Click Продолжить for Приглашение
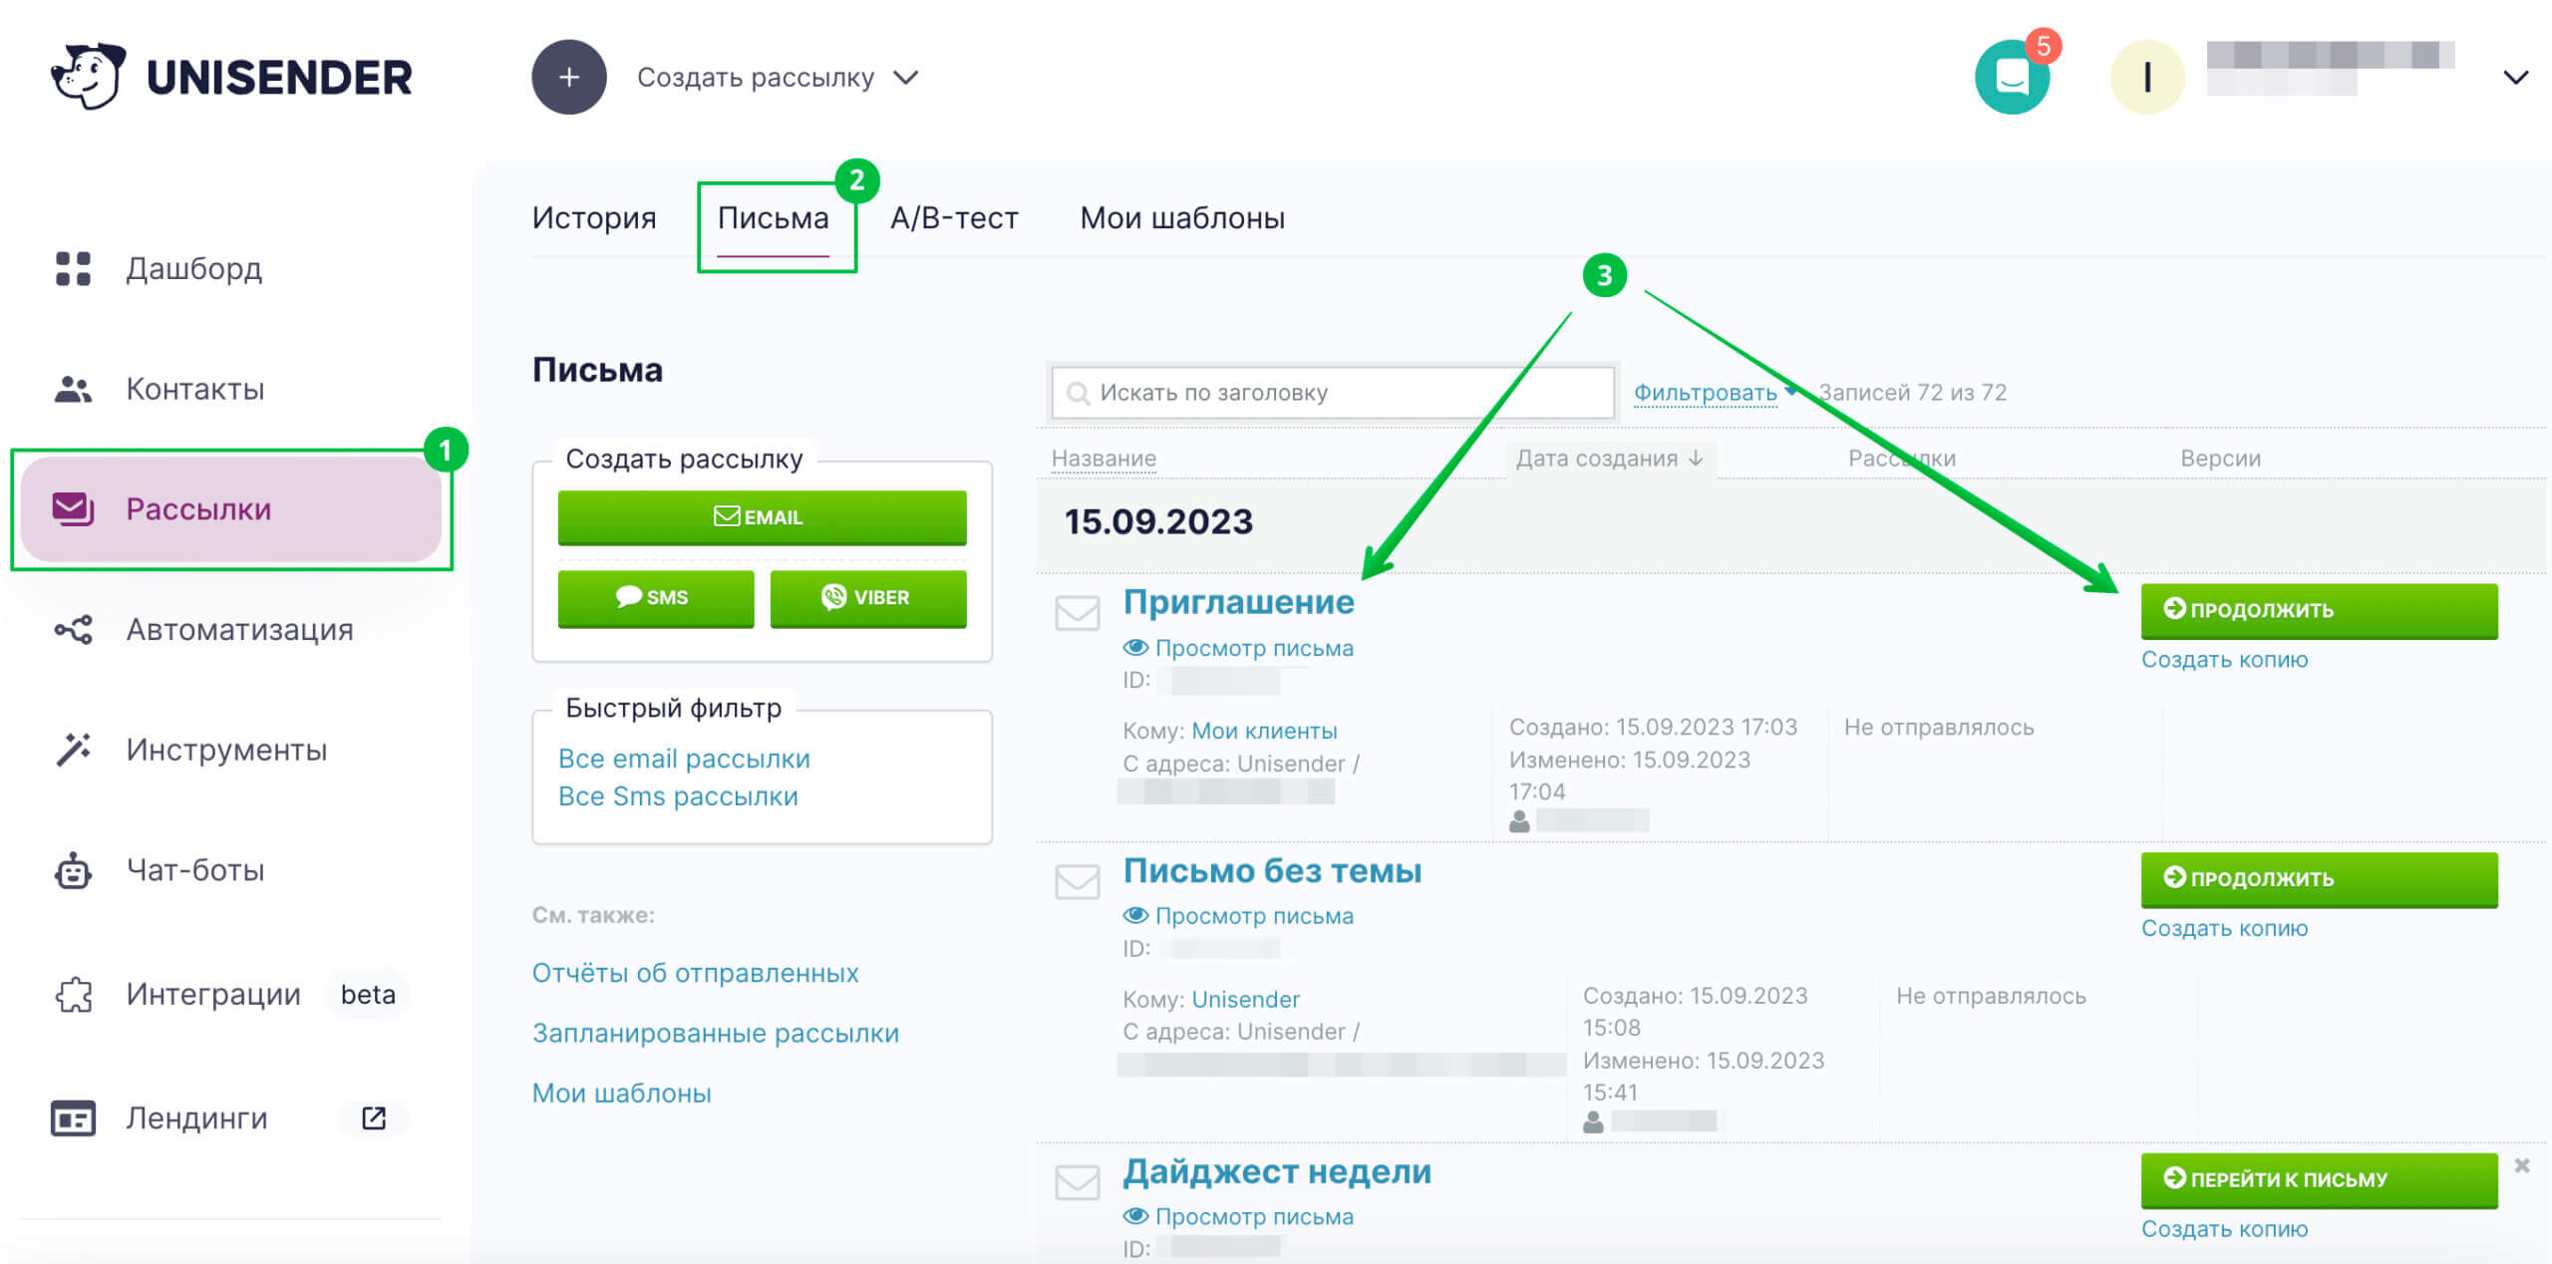This screenshot has width=2552, height=1264. (2319, 610)
